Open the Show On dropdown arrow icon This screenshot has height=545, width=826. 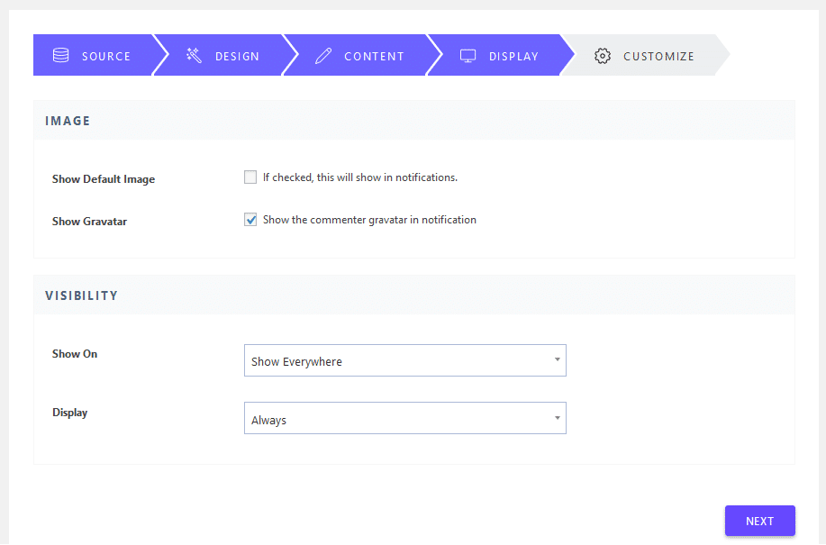[556, 360]
